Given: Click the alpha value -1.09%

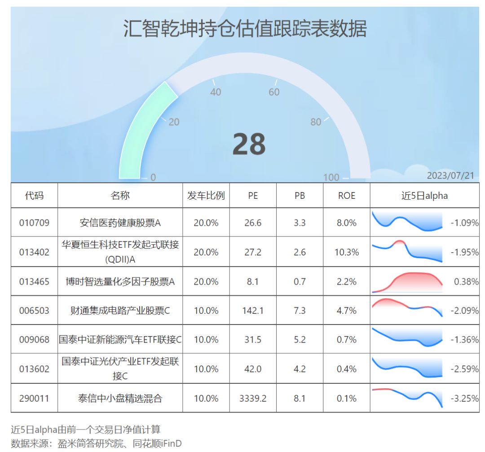Looking at the screenshot, I should click(465, 223).
